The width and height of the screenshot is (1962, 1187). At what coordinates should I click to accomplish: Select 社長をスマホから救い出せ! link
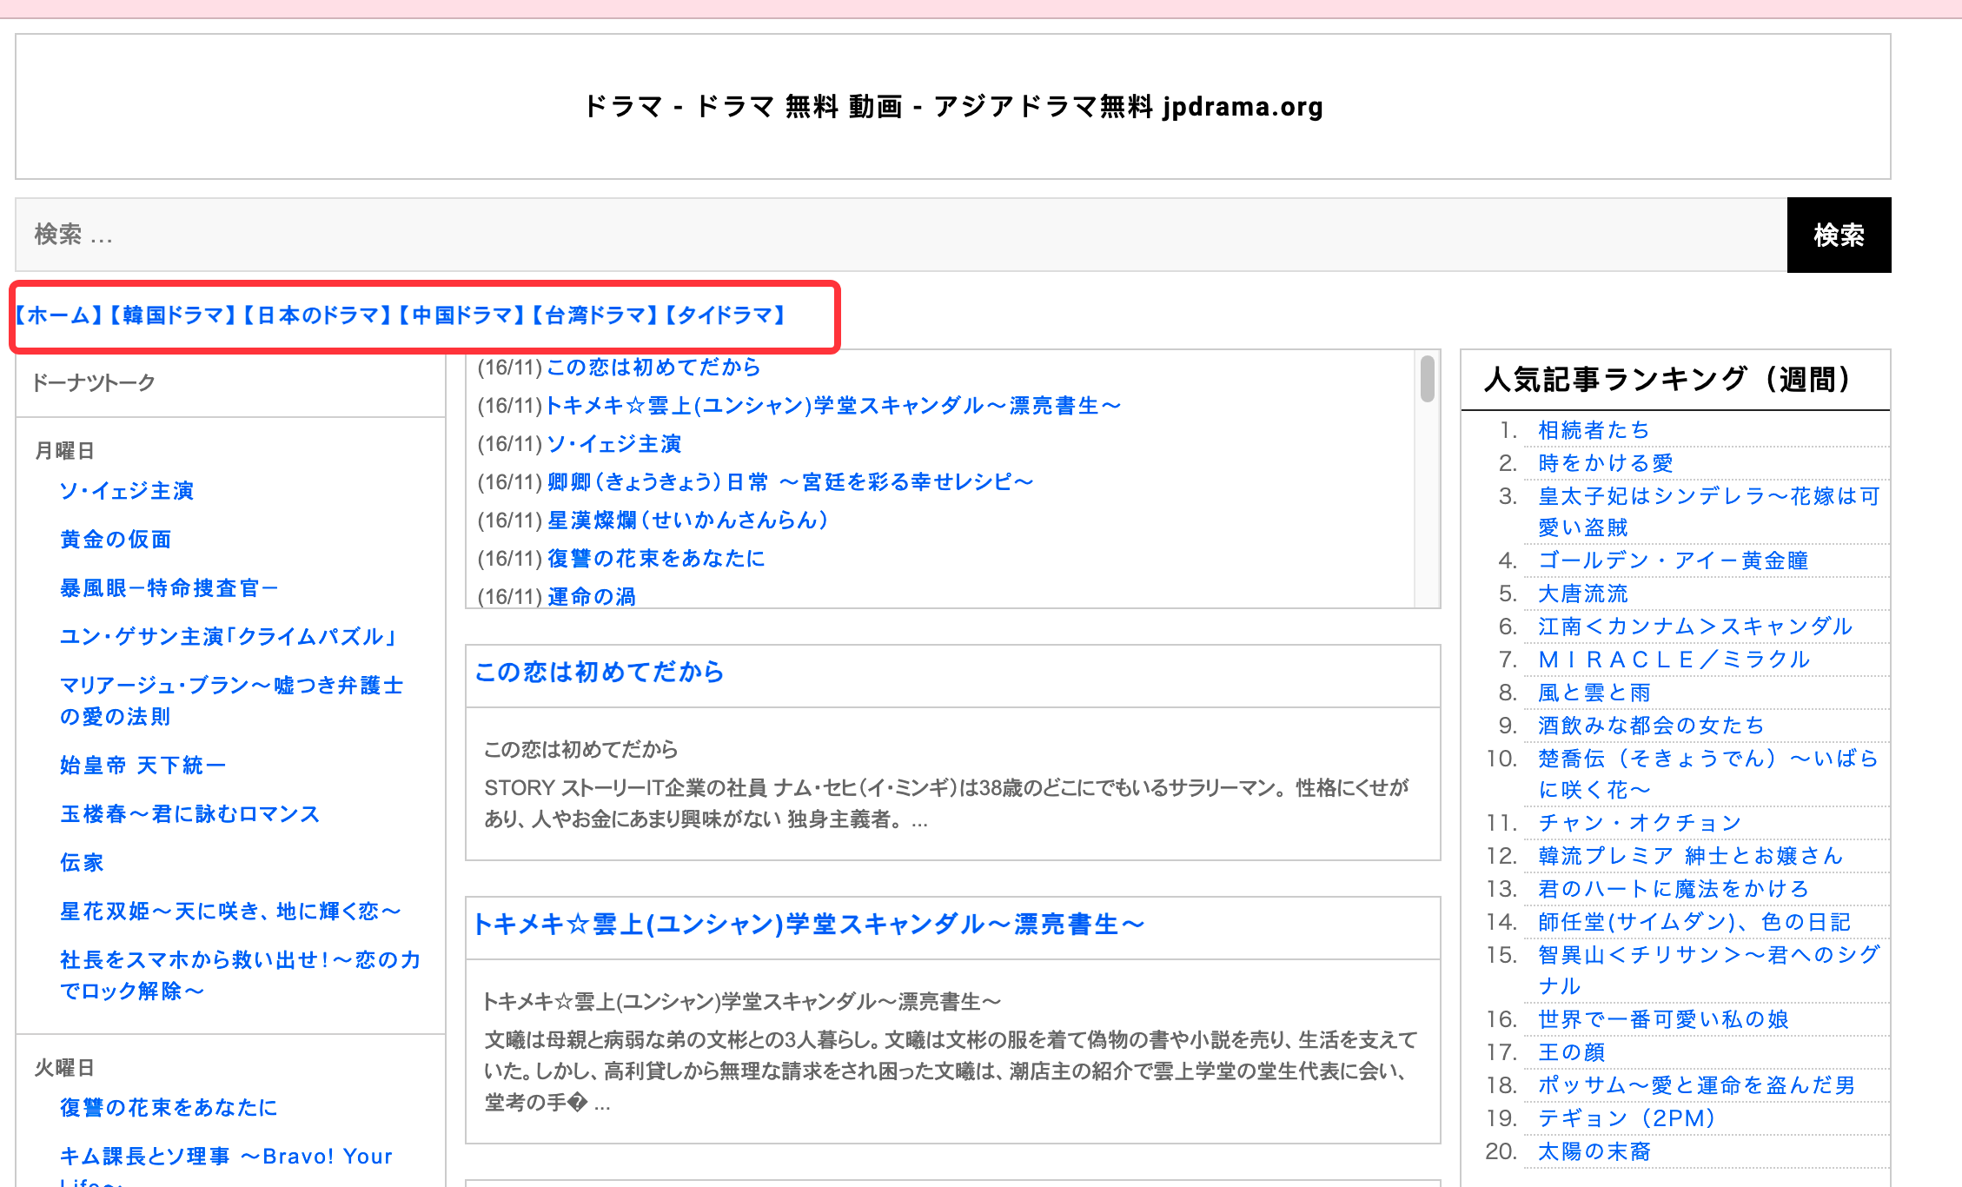coord(241,975)
